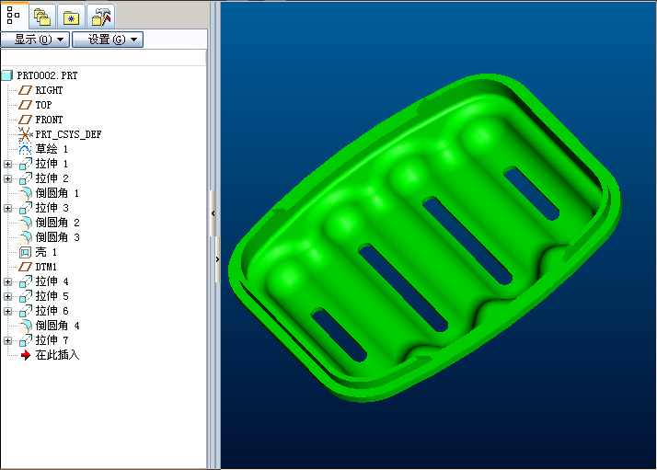
Task: Select the 在此插入 label
Action: click(x=57, y=355)
